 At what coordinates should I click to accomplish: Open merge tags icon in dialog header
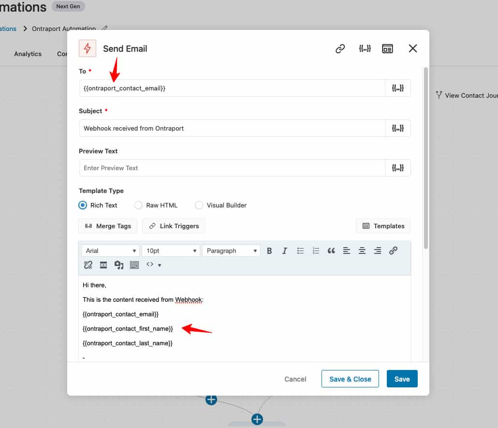tap(365, 49)
